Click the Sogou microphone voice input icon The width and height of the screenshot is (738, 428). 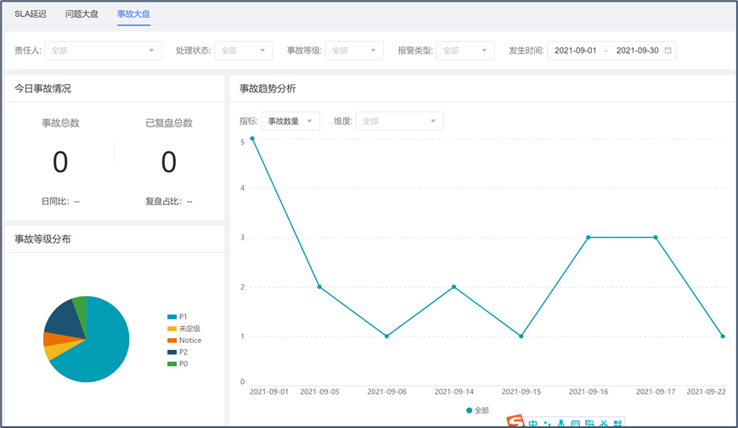tap(561, 423)
